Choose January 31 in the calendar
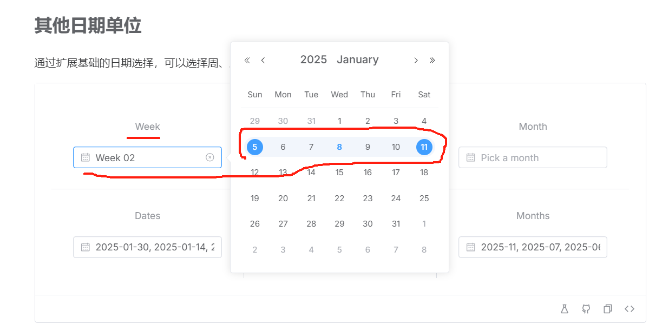 coord(396,224)
